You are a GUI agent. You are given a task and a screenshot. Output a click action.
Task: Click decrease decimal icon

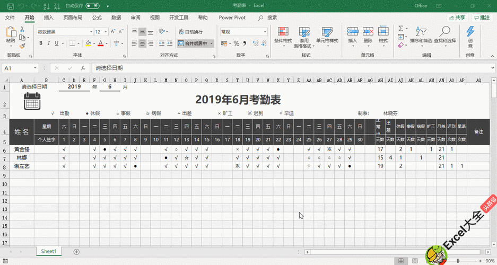[x=264, y=43]
